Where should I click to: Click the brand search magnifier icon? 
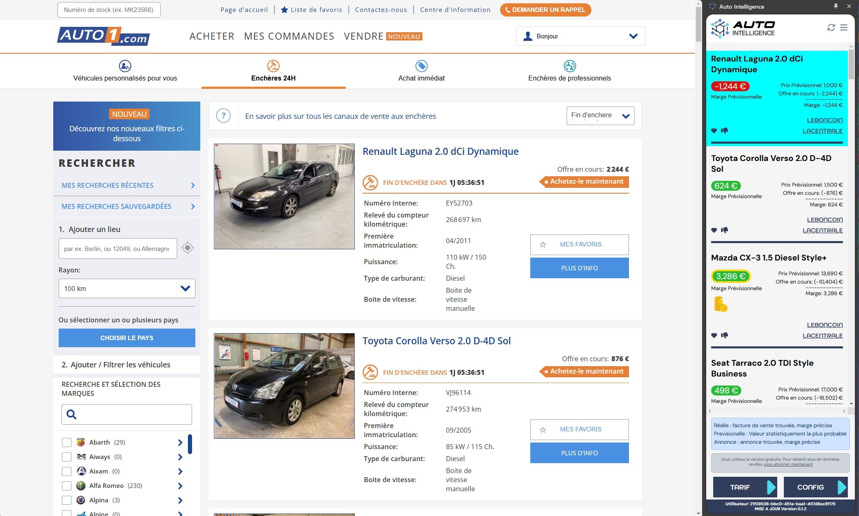coord(71,414)
